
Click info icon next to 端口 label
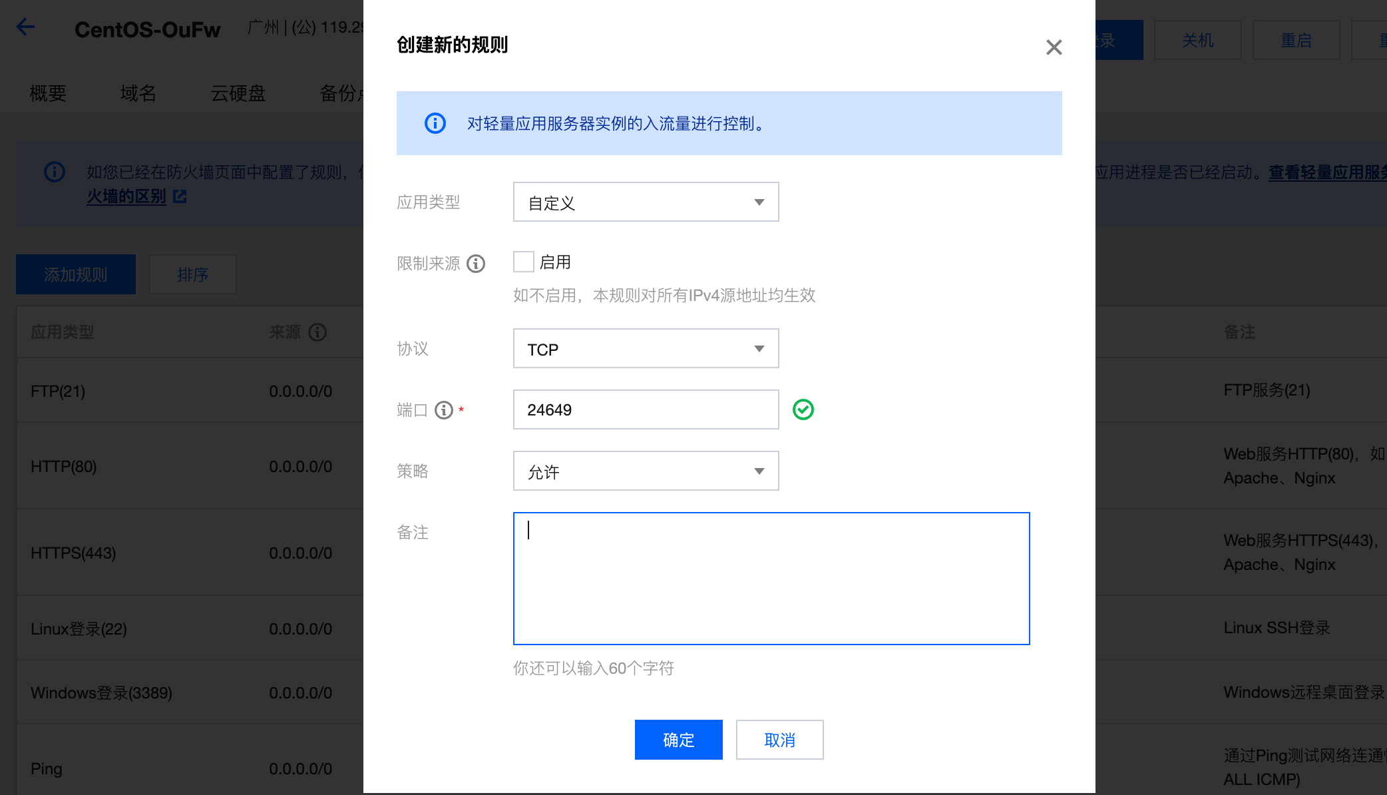(x=444, y=410)
